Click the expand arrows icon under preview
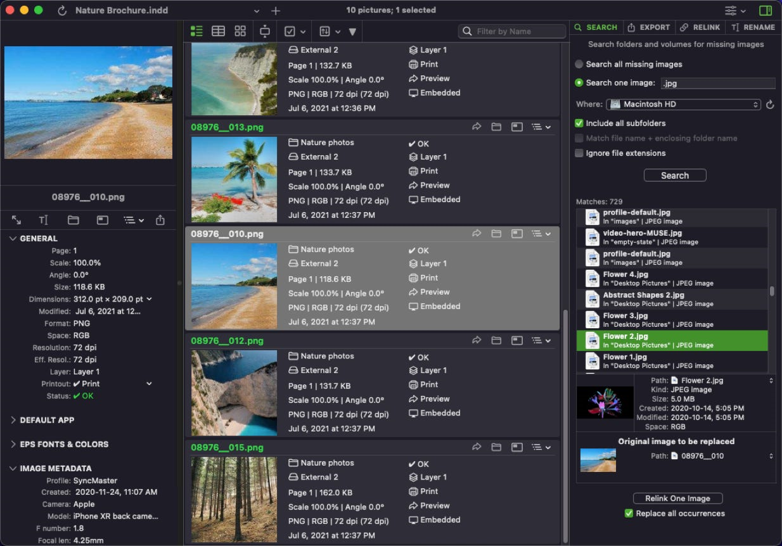 [16, 220]
